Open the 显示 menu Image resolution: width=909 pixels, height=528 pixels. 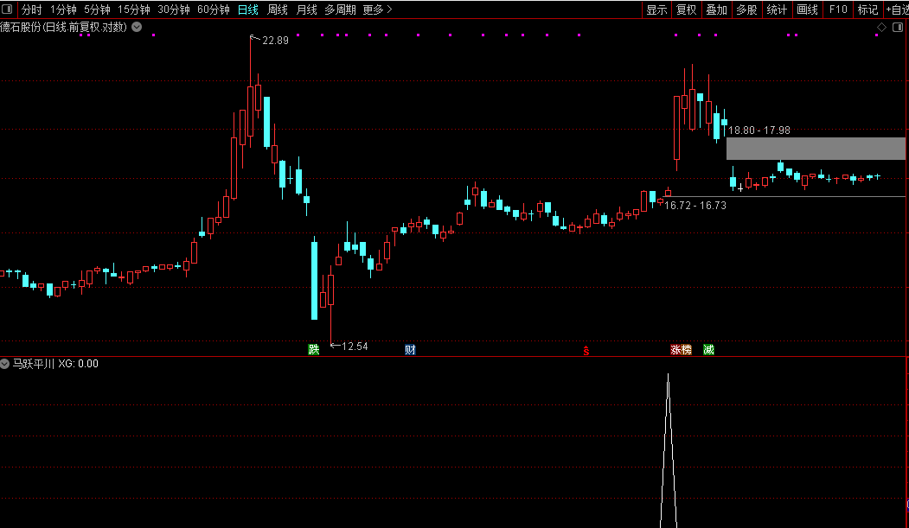[656, 10]
